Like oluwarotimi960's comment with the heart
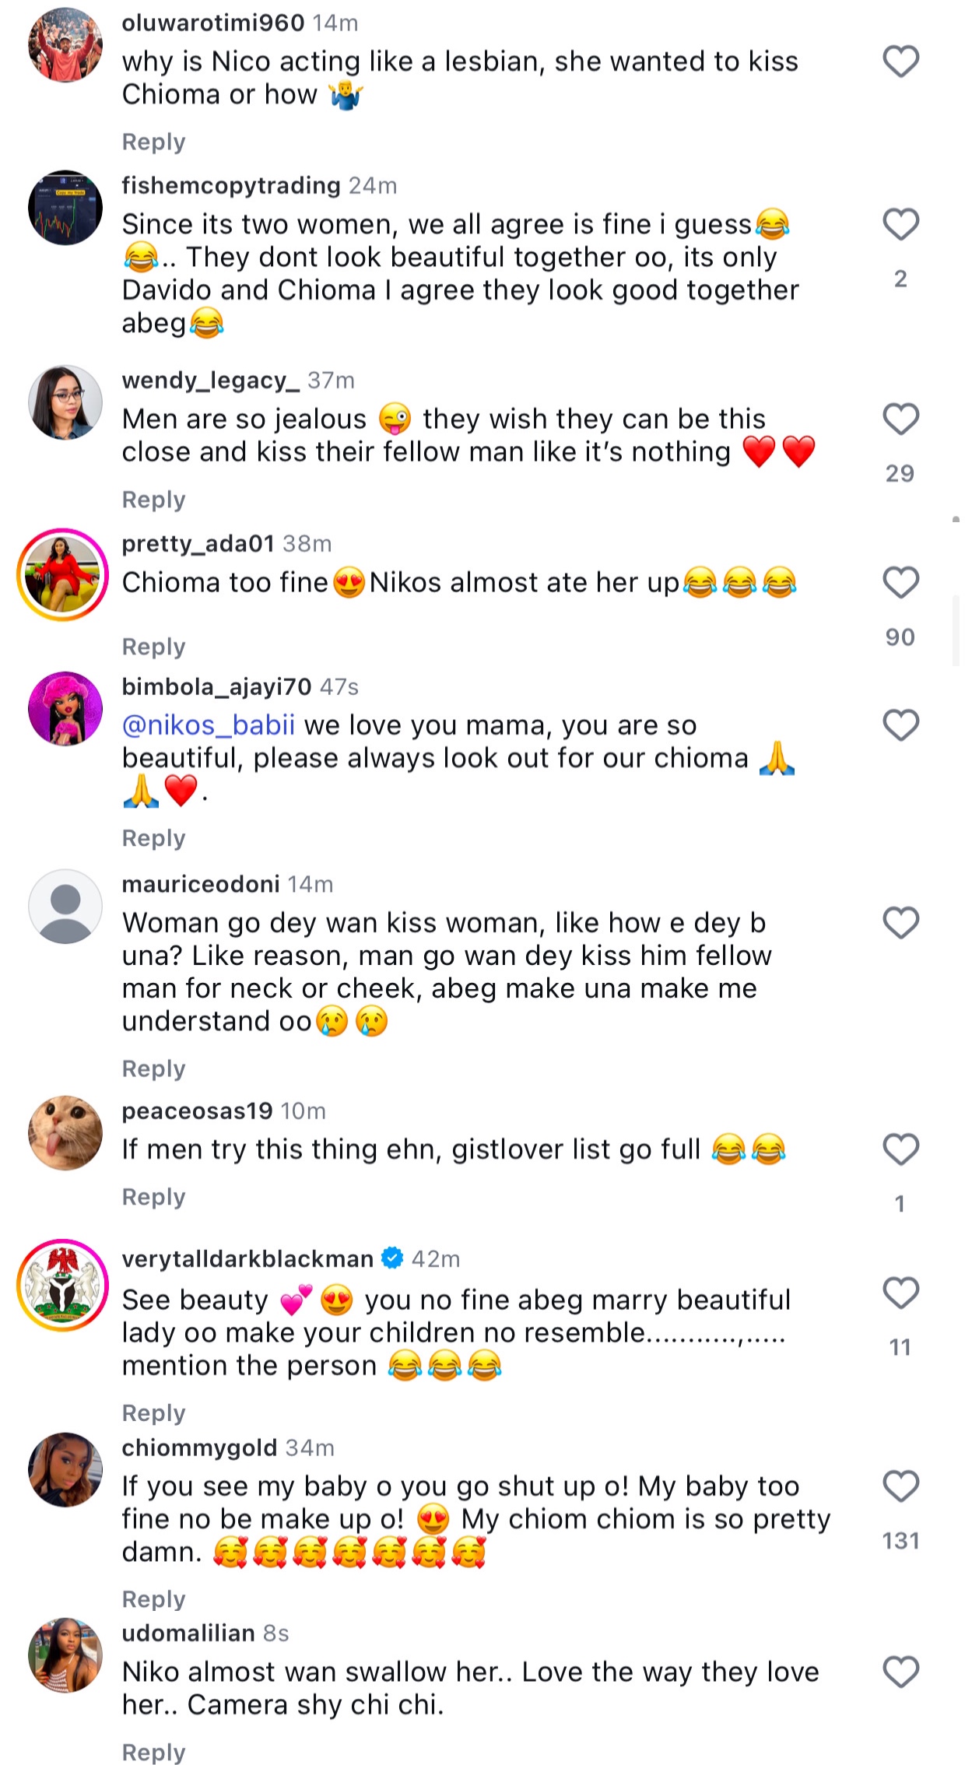The width and height of the screenshot is (965, 1765). pos(900,61)
